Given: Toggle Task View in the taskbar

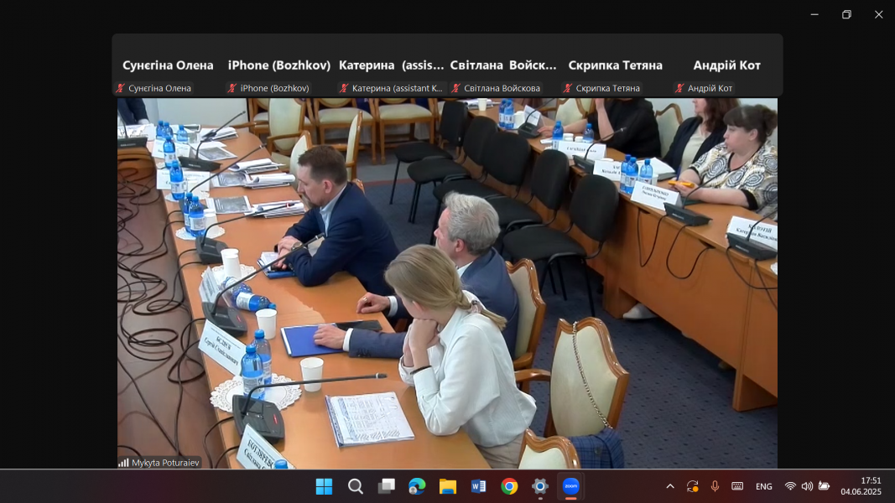Looking at the screenshot, I should 386,486.
